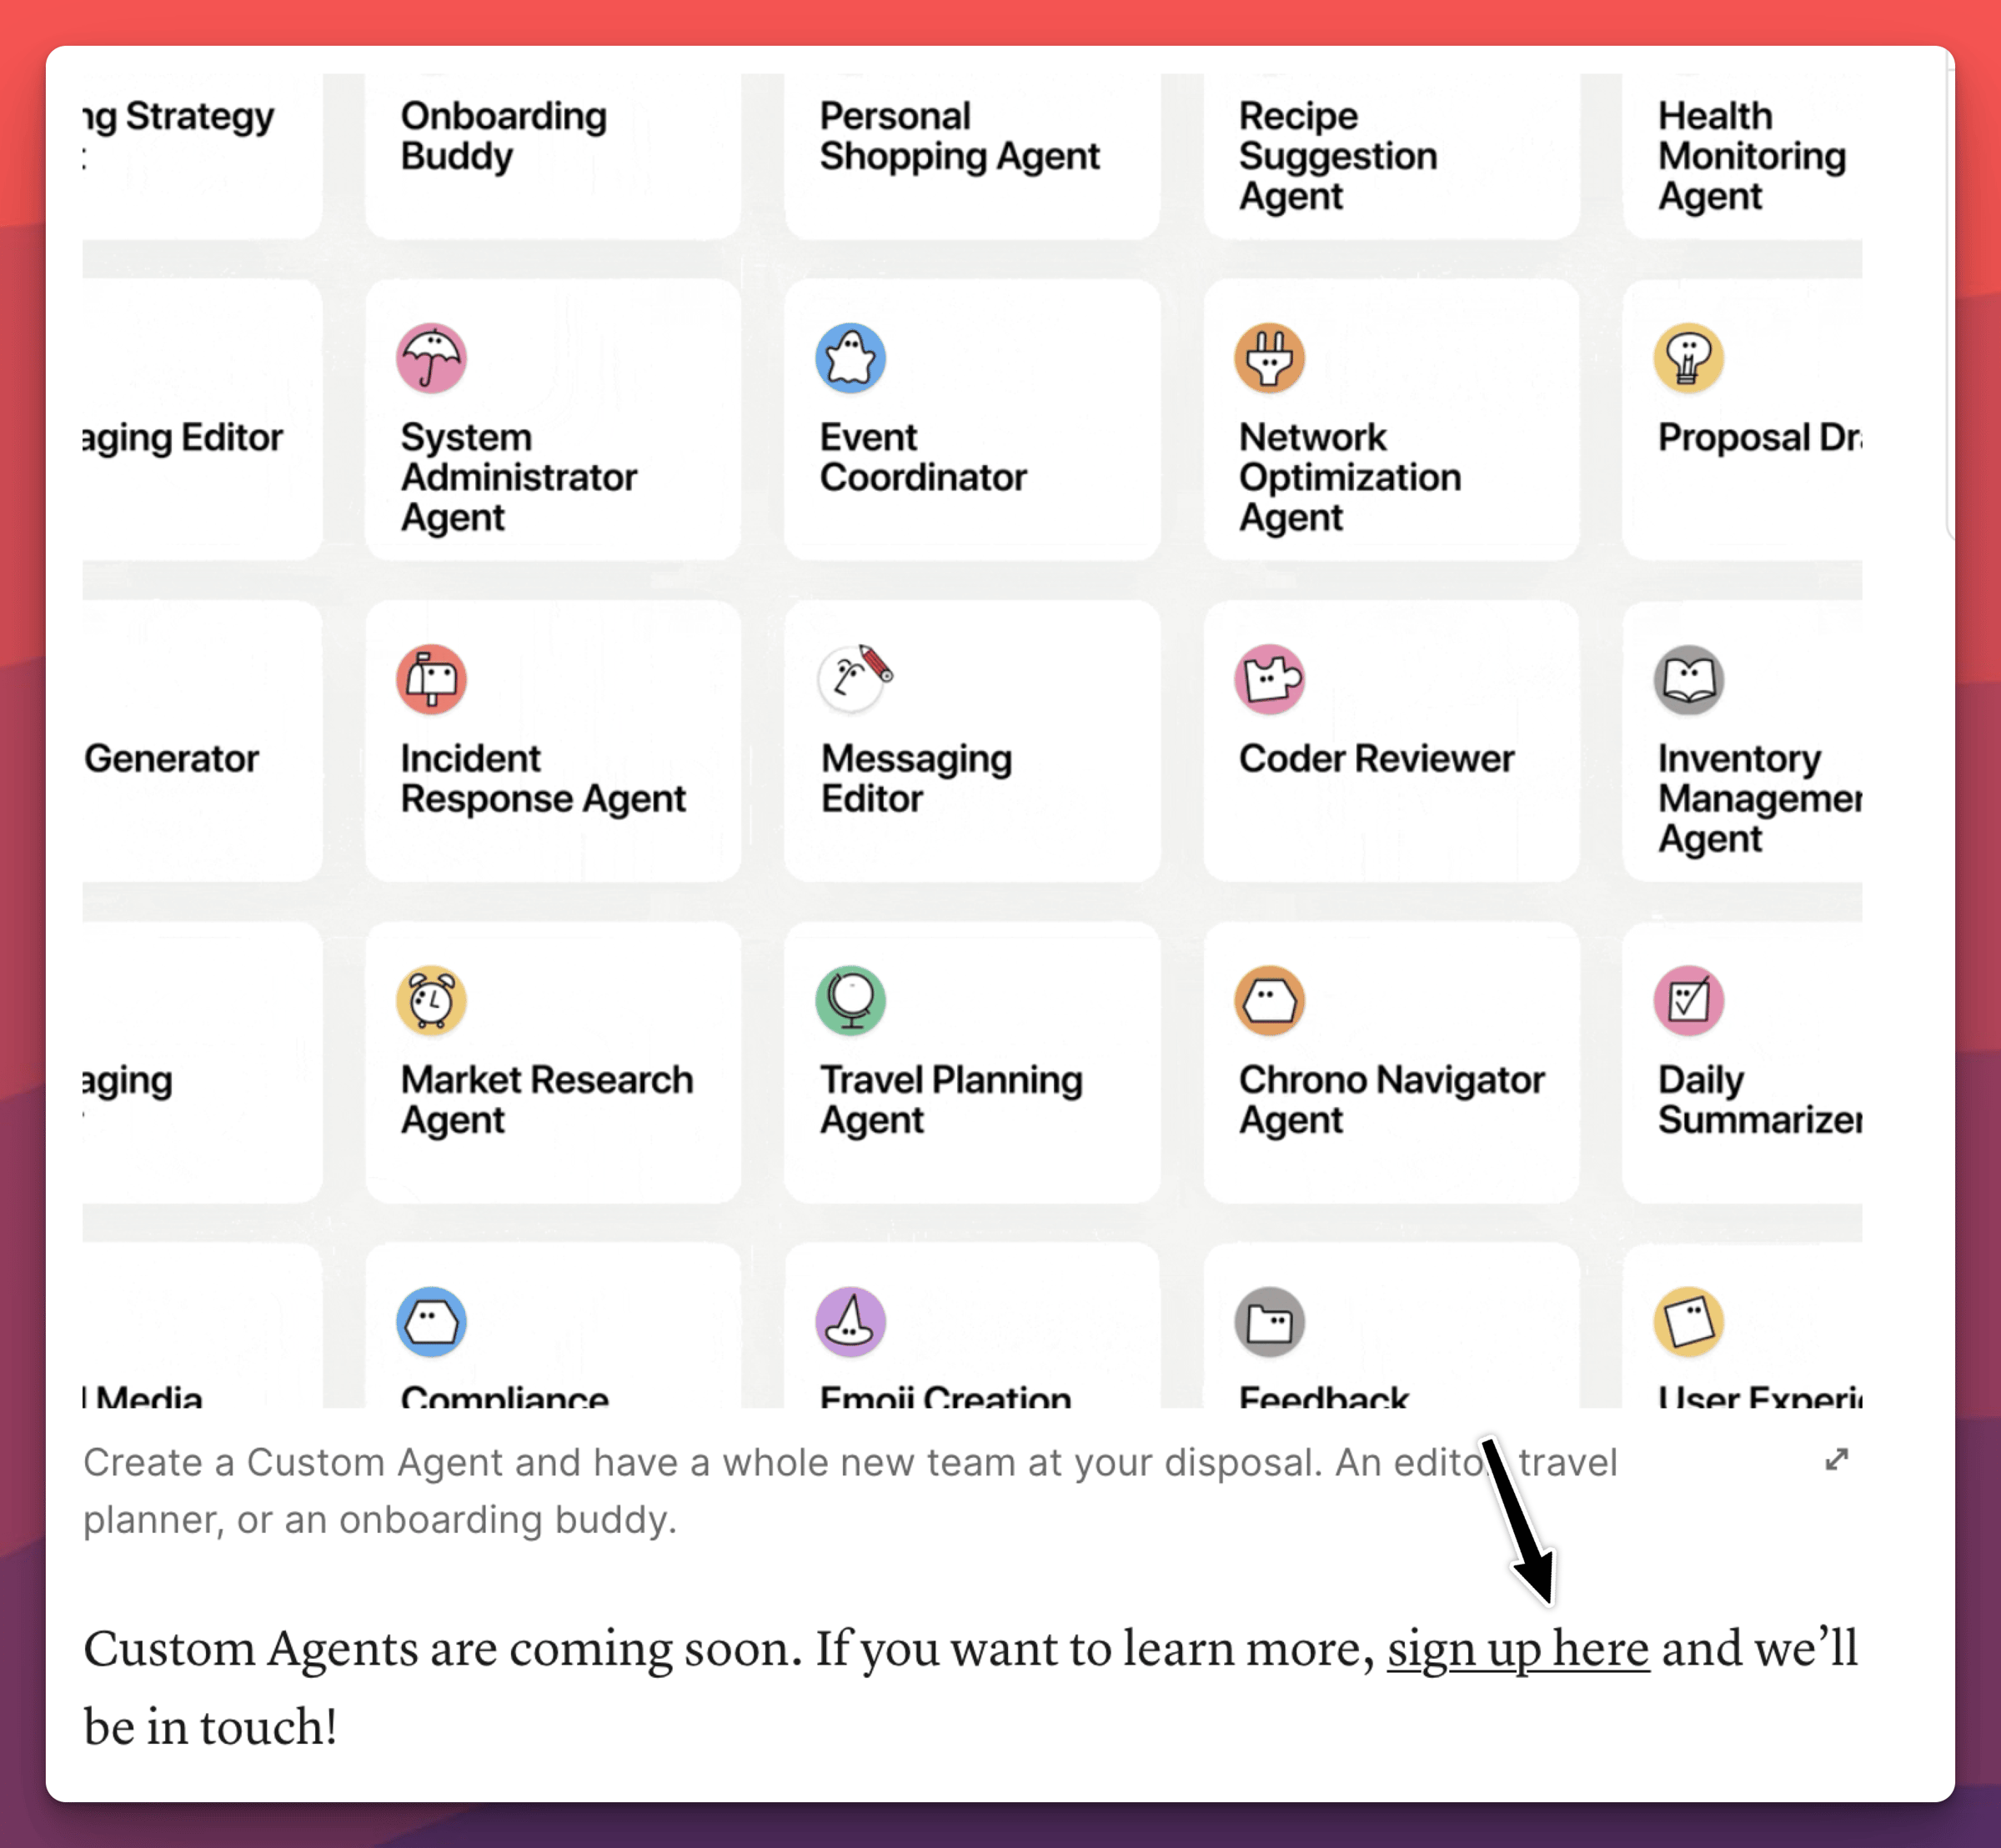This screenshot has width=2001, height=1848.
Task: Click the Incident Response Agent mailbox icon
Action: pos(431,679)
